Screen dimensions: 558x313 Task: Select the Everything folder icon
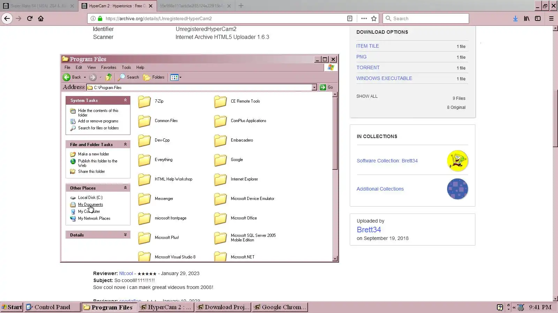(144, 160)
